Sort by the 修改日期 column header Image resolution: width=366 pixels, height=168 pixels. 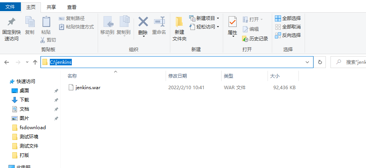tap(178, 76)
